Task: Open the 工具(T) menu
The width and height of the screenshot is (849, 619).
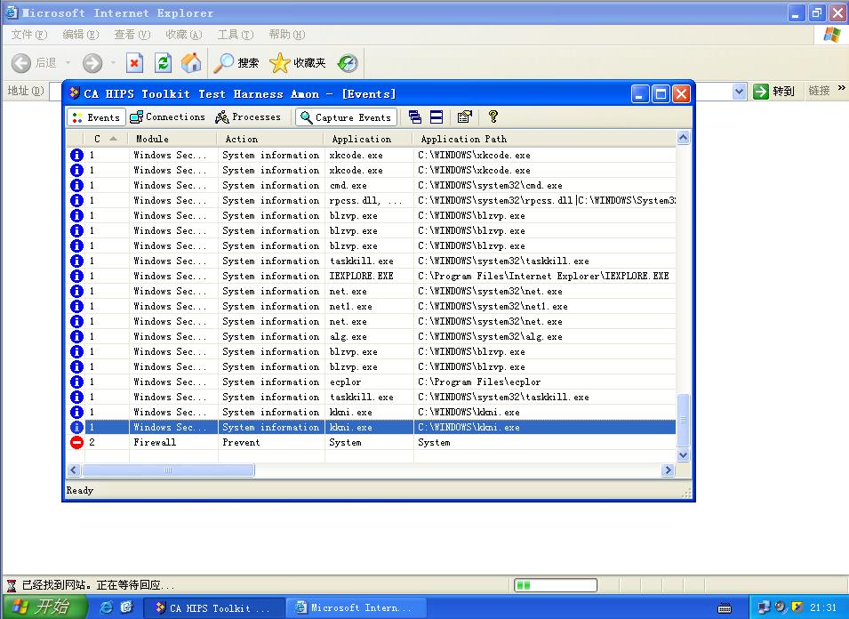Action: point(236,35)
